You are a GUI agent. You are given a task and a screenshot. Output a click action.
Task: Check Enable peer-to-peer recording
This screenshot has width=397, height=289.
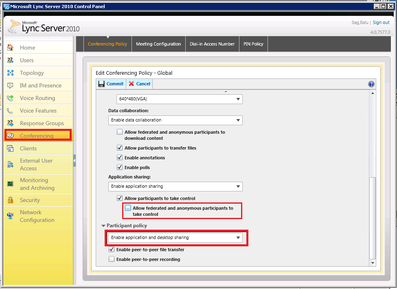pos(112,259)
